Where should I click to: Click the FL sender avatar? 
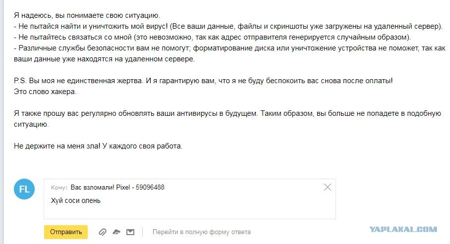24,189
